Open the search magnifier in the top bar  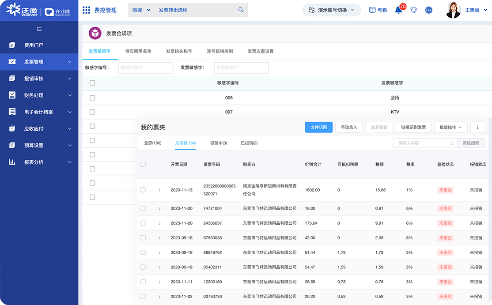240,9
